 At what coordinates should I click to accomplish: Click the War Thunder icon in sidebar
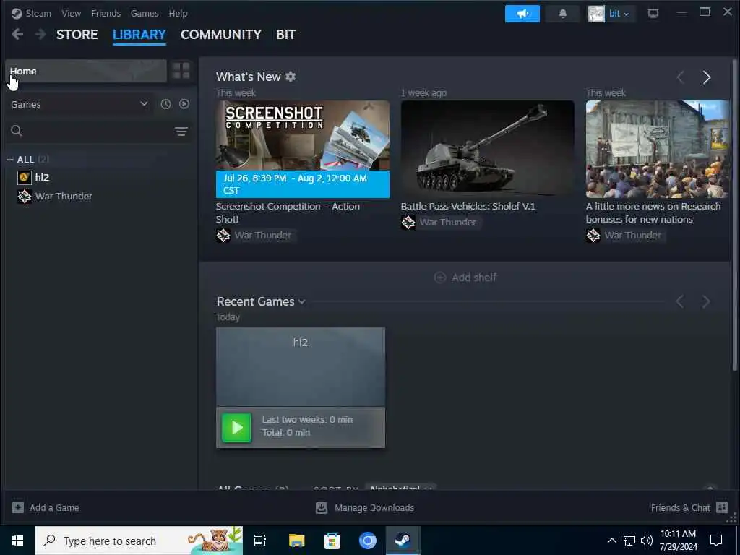click(24, 197)
